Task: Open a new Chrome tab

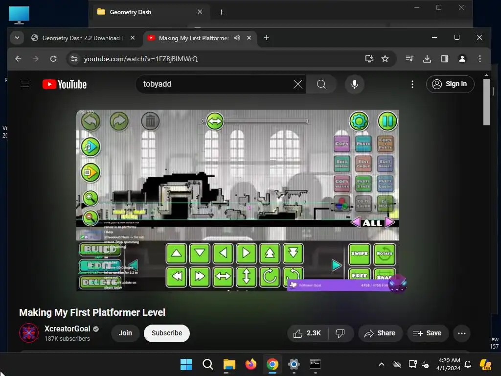Action: click(x=267, y=38)
